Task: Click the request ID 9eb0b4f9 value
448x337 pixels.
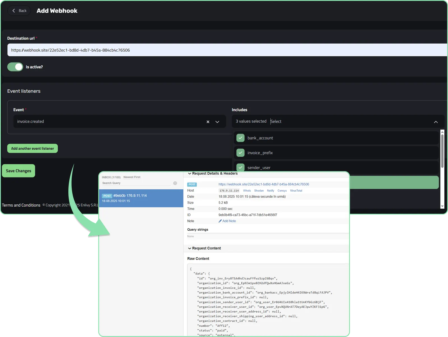Action: pos(248,215)
